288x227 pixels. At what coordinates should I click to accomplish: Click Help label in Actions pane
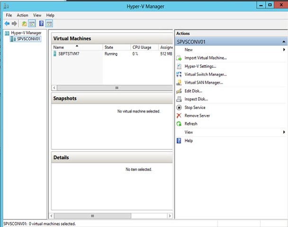pyautogui.click(x=189, y=140)
